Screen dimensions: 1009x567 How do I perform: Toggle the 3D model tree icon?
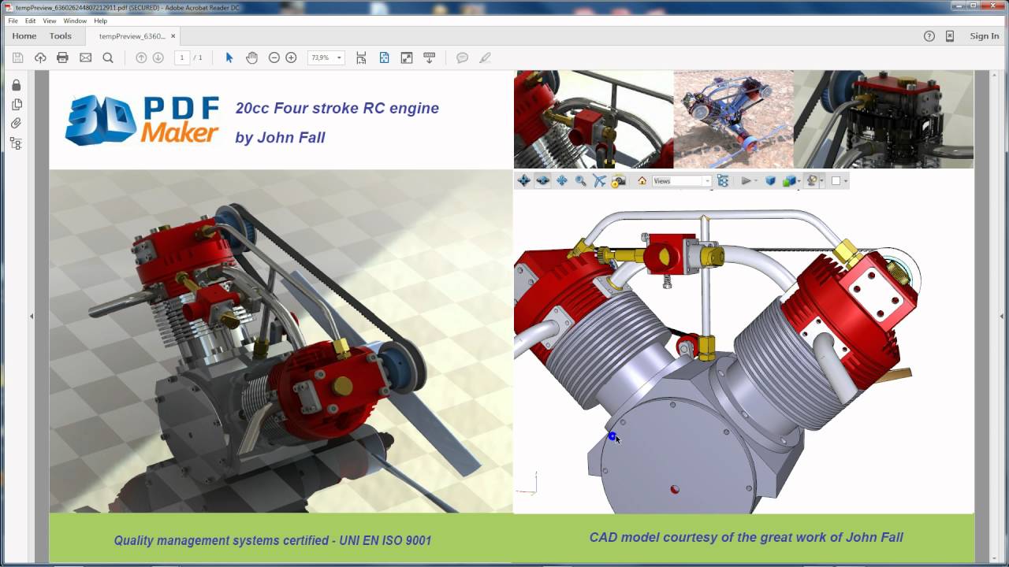[x=723, y=180]
